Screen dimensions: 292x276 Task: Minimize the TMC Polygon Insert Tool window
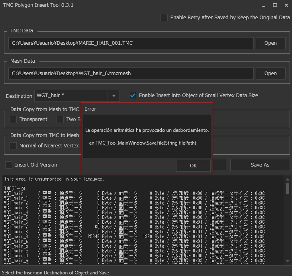tap(263, 5)
